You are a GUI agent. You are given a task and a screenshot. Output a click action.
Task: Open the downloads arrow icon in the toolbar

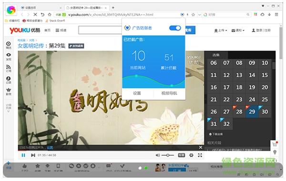[269, 14]
